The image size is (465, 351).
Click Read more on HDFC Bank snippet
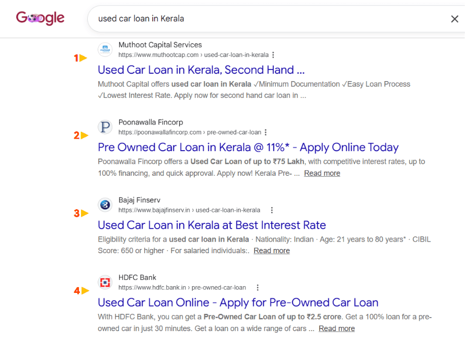(336, 329)
